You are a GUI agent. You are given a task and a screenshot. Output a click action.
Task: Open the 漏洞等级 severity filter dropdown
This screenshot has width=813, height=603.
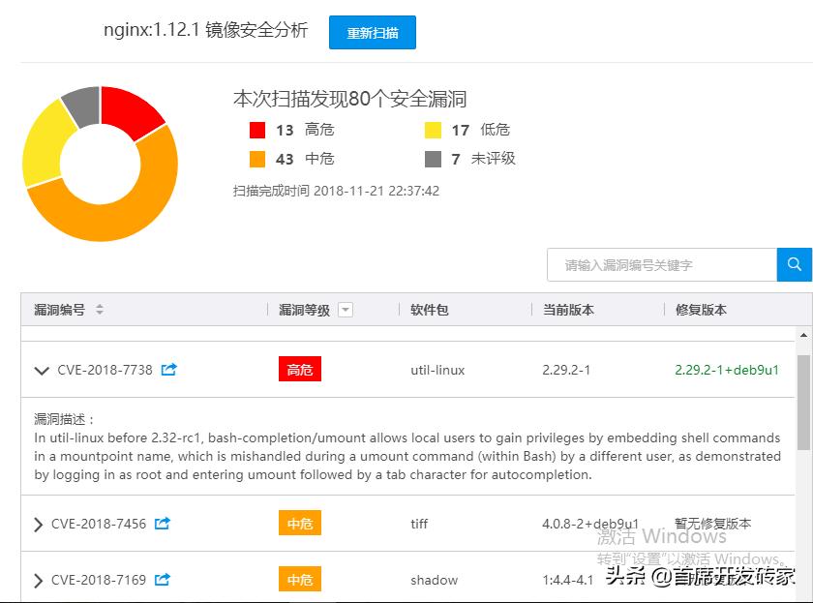(346, 307)
